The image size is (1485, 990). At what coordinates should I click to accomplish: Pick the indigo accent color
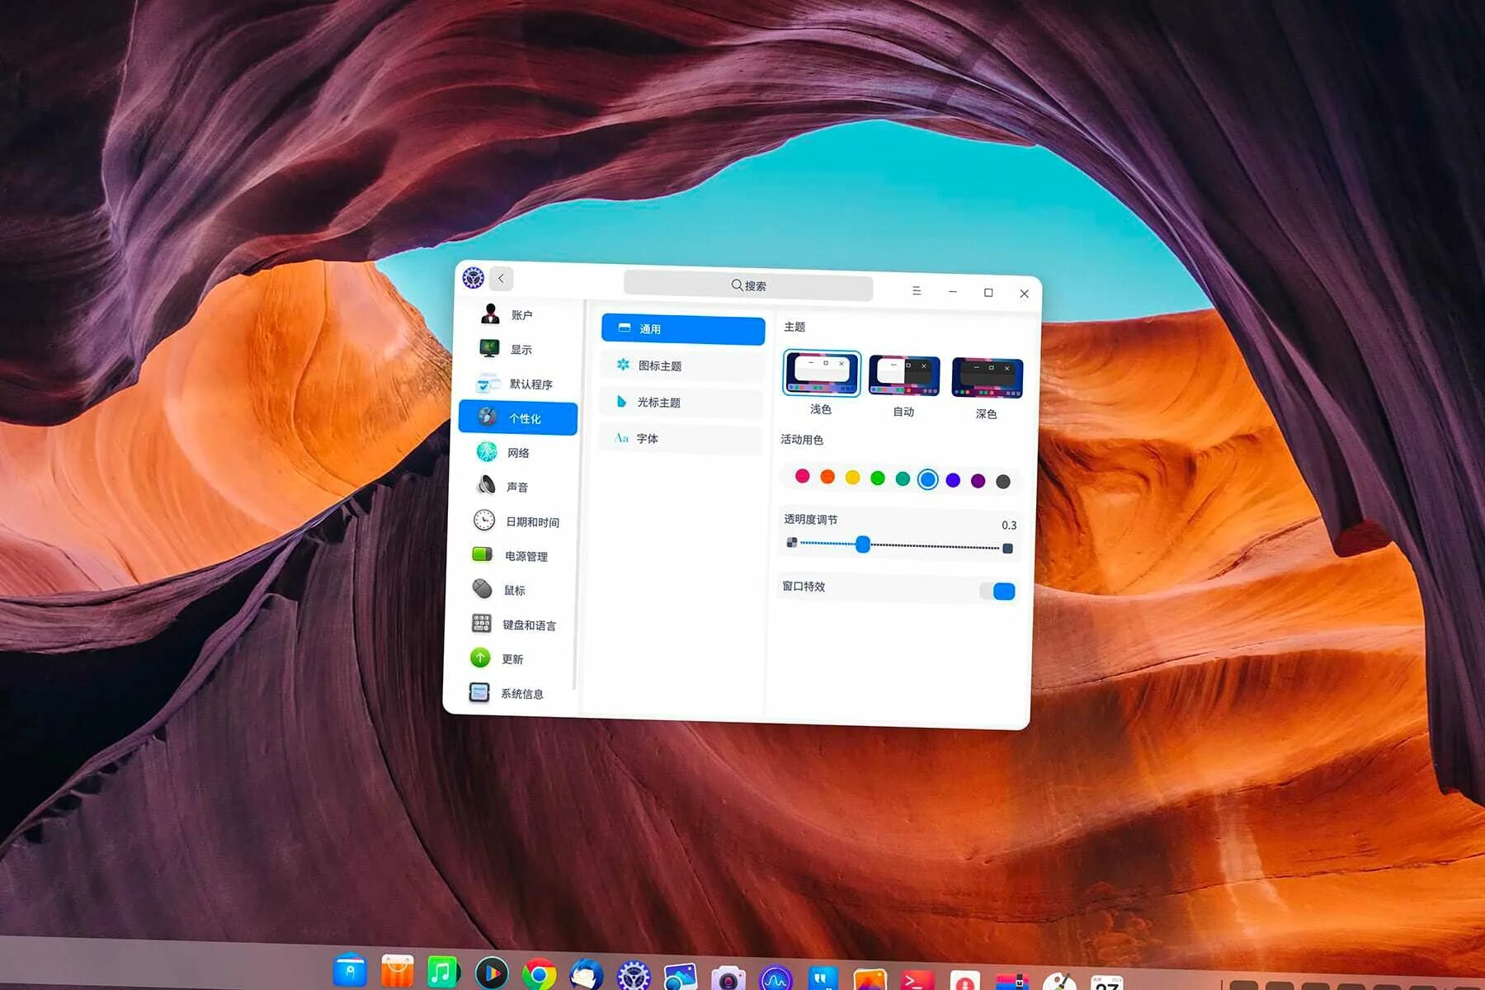click(x=953, y=480)
